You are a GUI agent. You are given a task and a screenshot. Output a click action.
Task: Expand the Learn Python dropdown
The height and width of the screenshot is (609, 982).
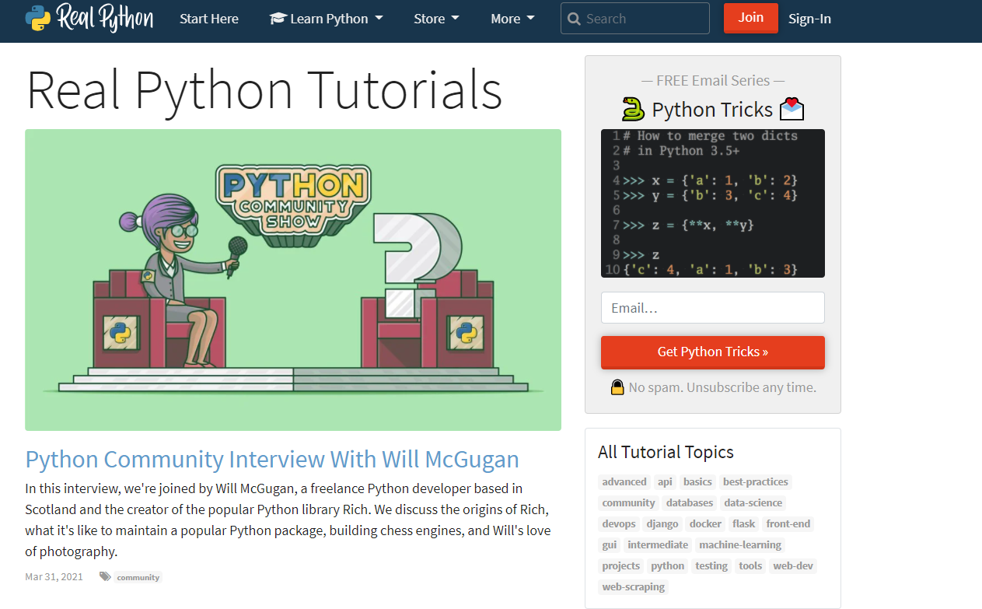[x=327, y=19]
